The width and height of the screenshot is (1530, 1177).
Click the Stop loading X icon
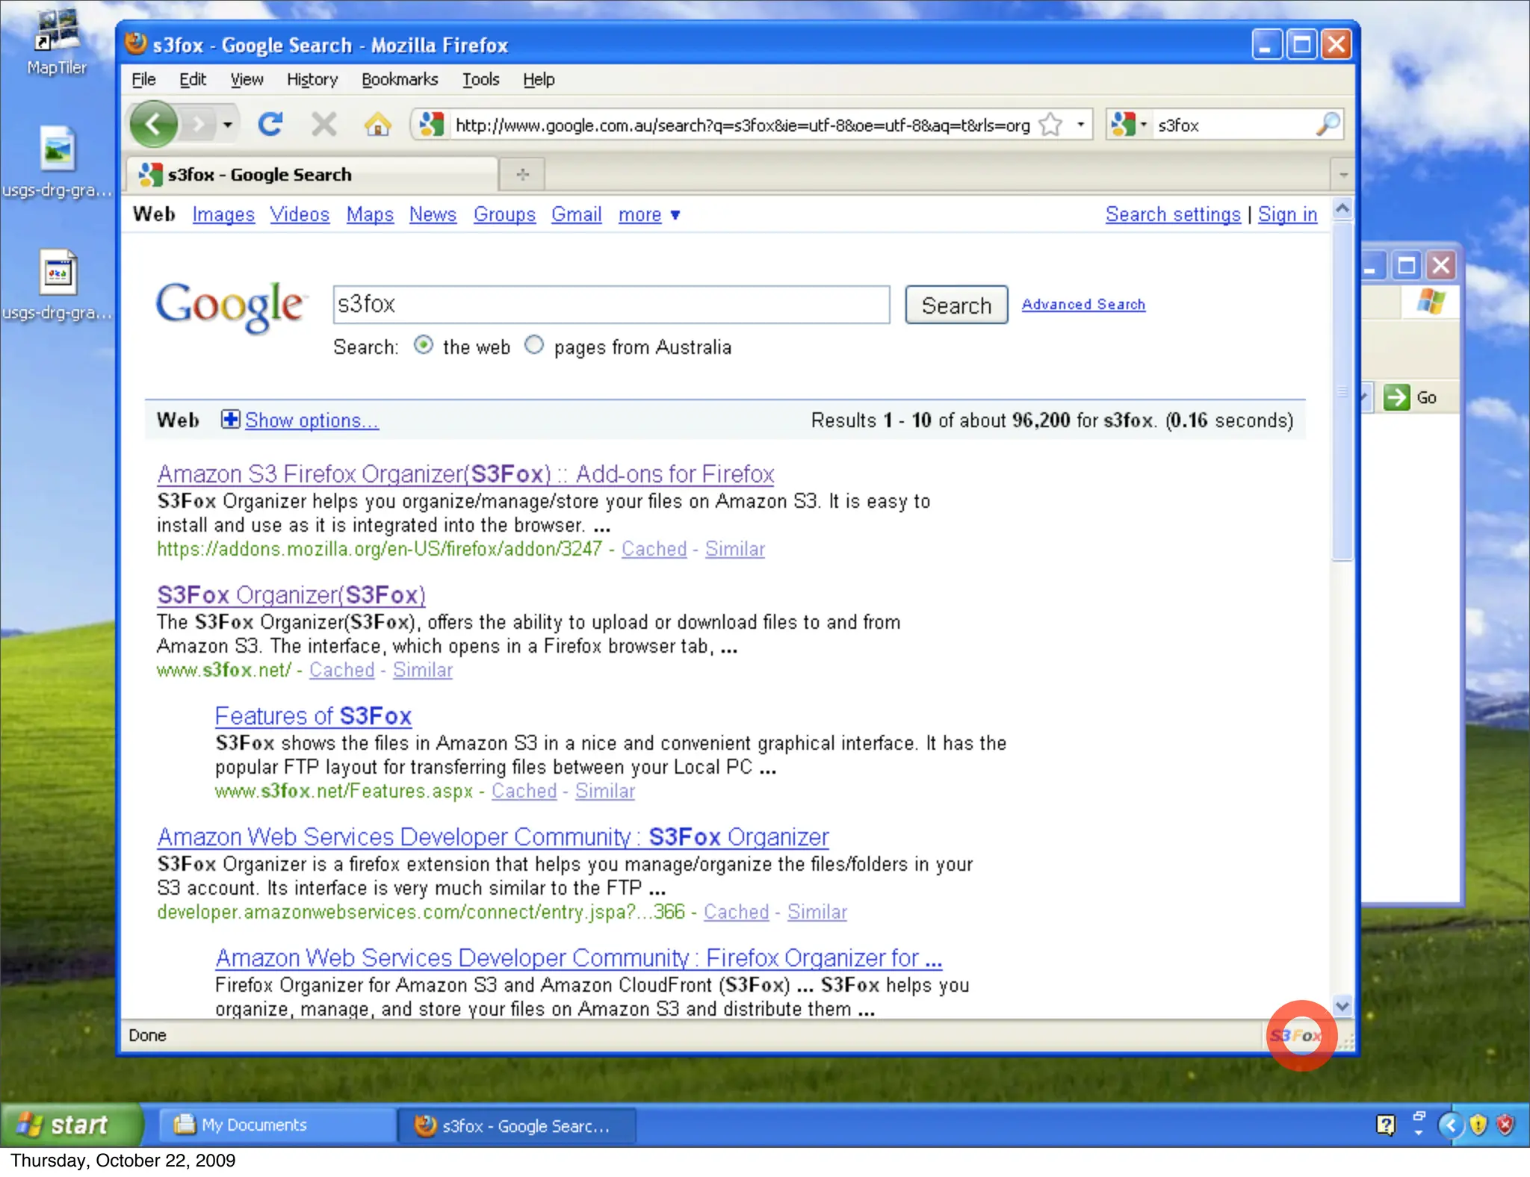click(x=323, y=124)
